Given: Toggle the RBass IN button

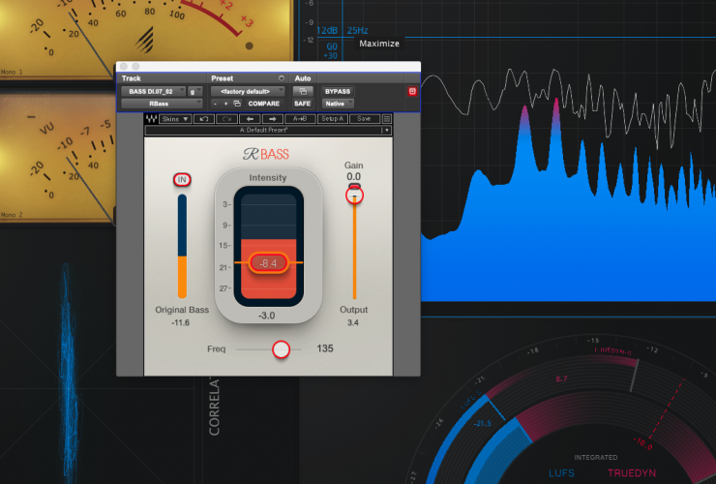Looking at the screenshot, I should coord(182,180).
